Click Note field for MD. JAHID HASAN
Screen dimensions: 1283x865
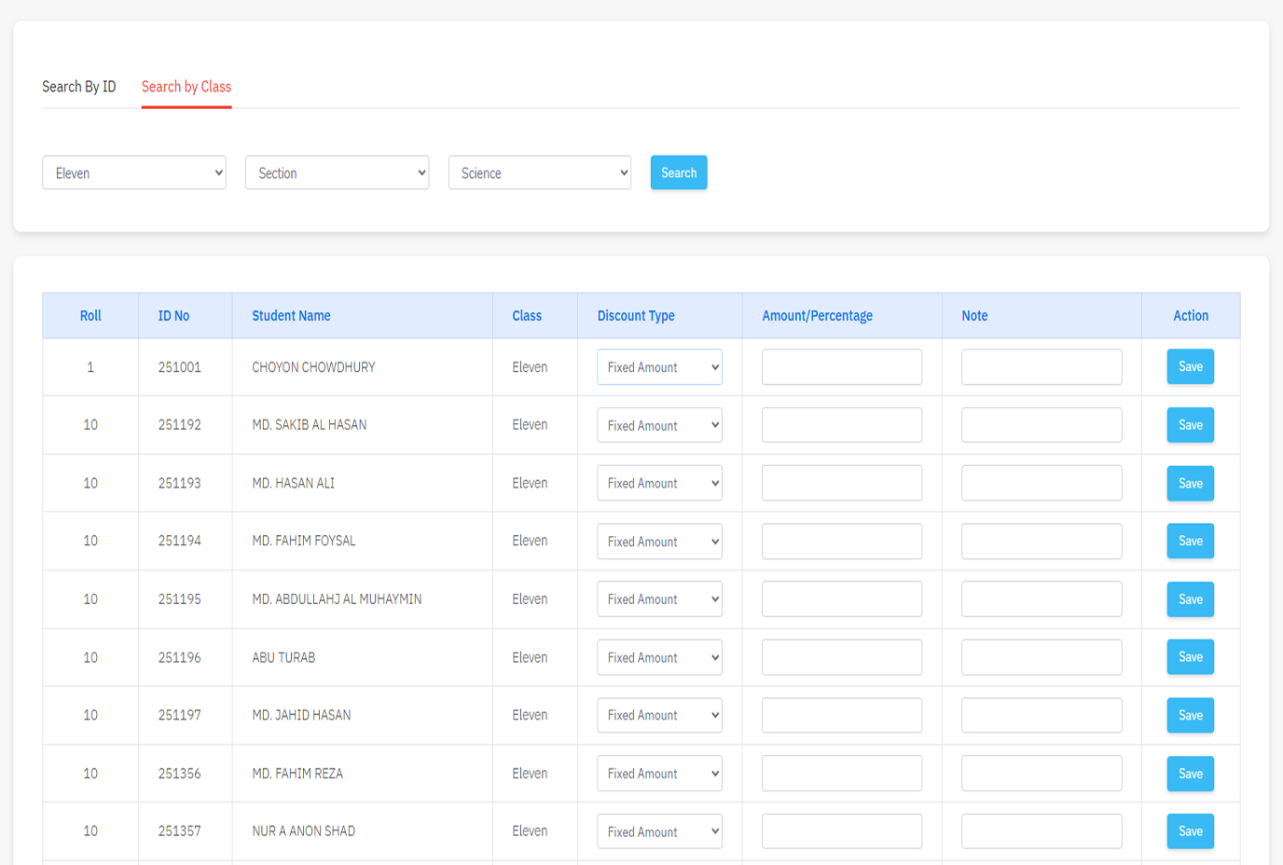[x=1041, y=715]
